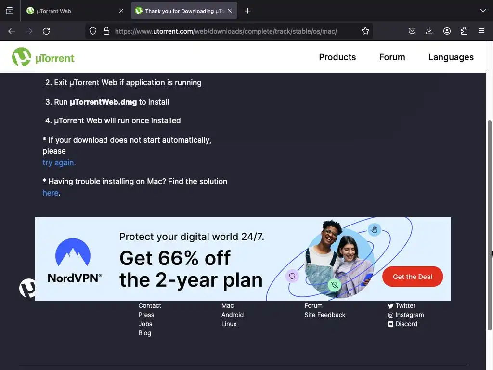The image size is (493, 370).
Task: Bookmark this page with star icon
Action: (365, 31)
